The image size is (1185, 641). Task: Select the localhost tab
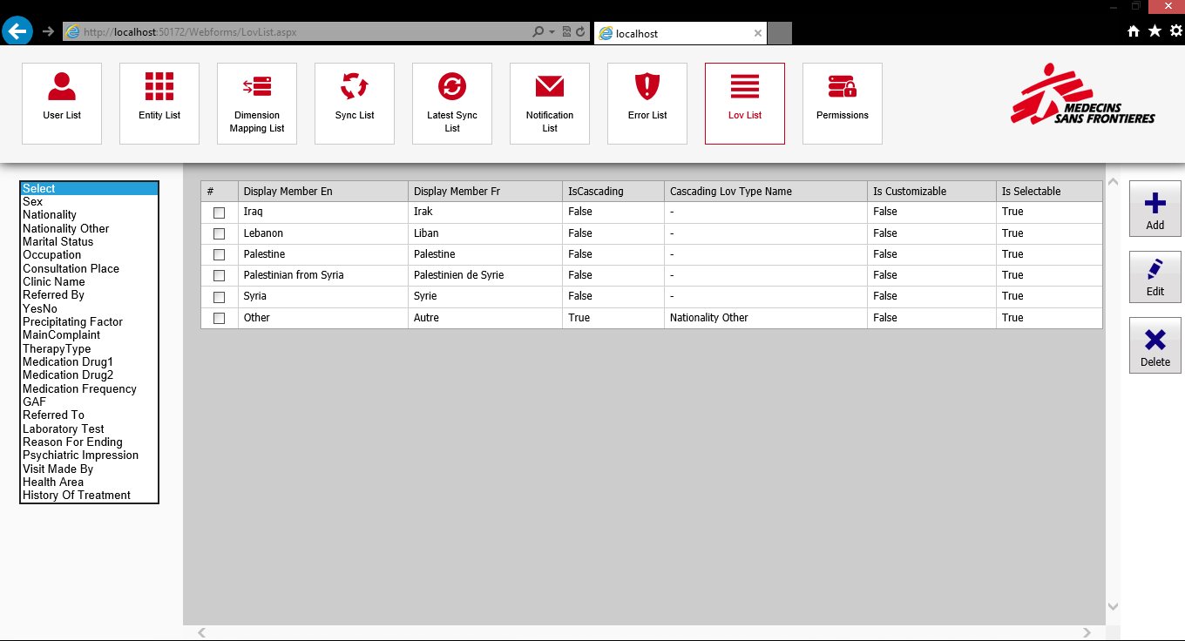tap(680, 33)
